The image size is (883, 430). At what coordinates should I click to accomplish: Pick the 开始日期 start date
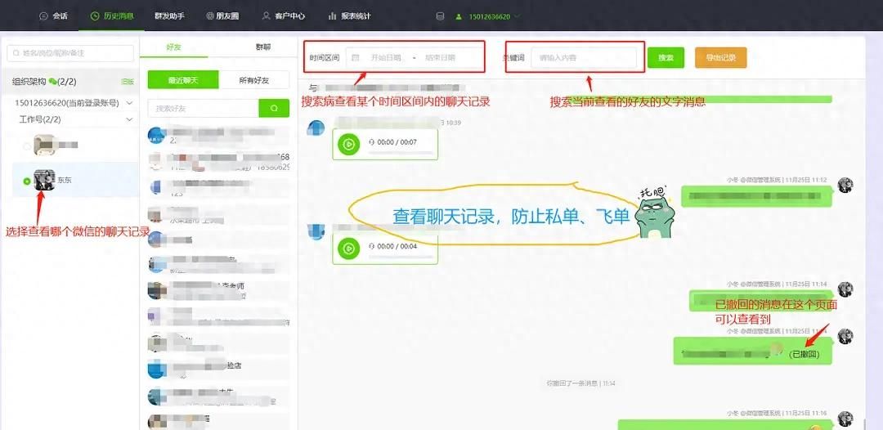385,57
